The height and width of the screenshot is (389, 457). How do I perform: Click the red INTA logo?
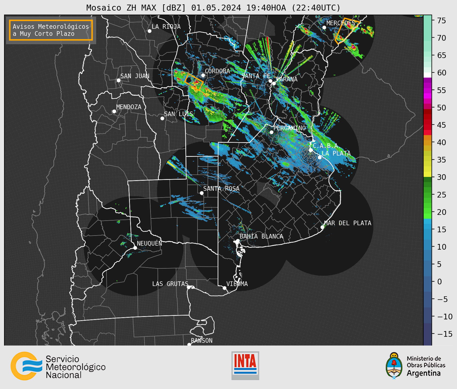[245, 365]
